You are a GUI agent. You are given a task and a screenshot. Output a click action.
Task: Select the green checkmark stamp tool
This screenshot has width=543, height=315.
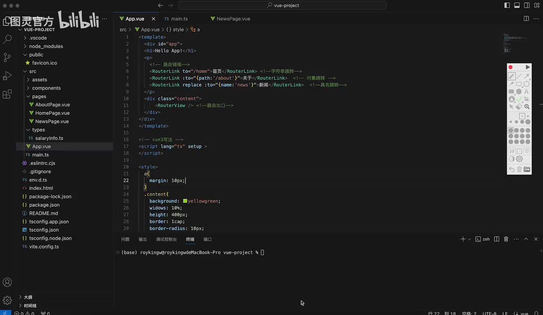coord(519,99)
